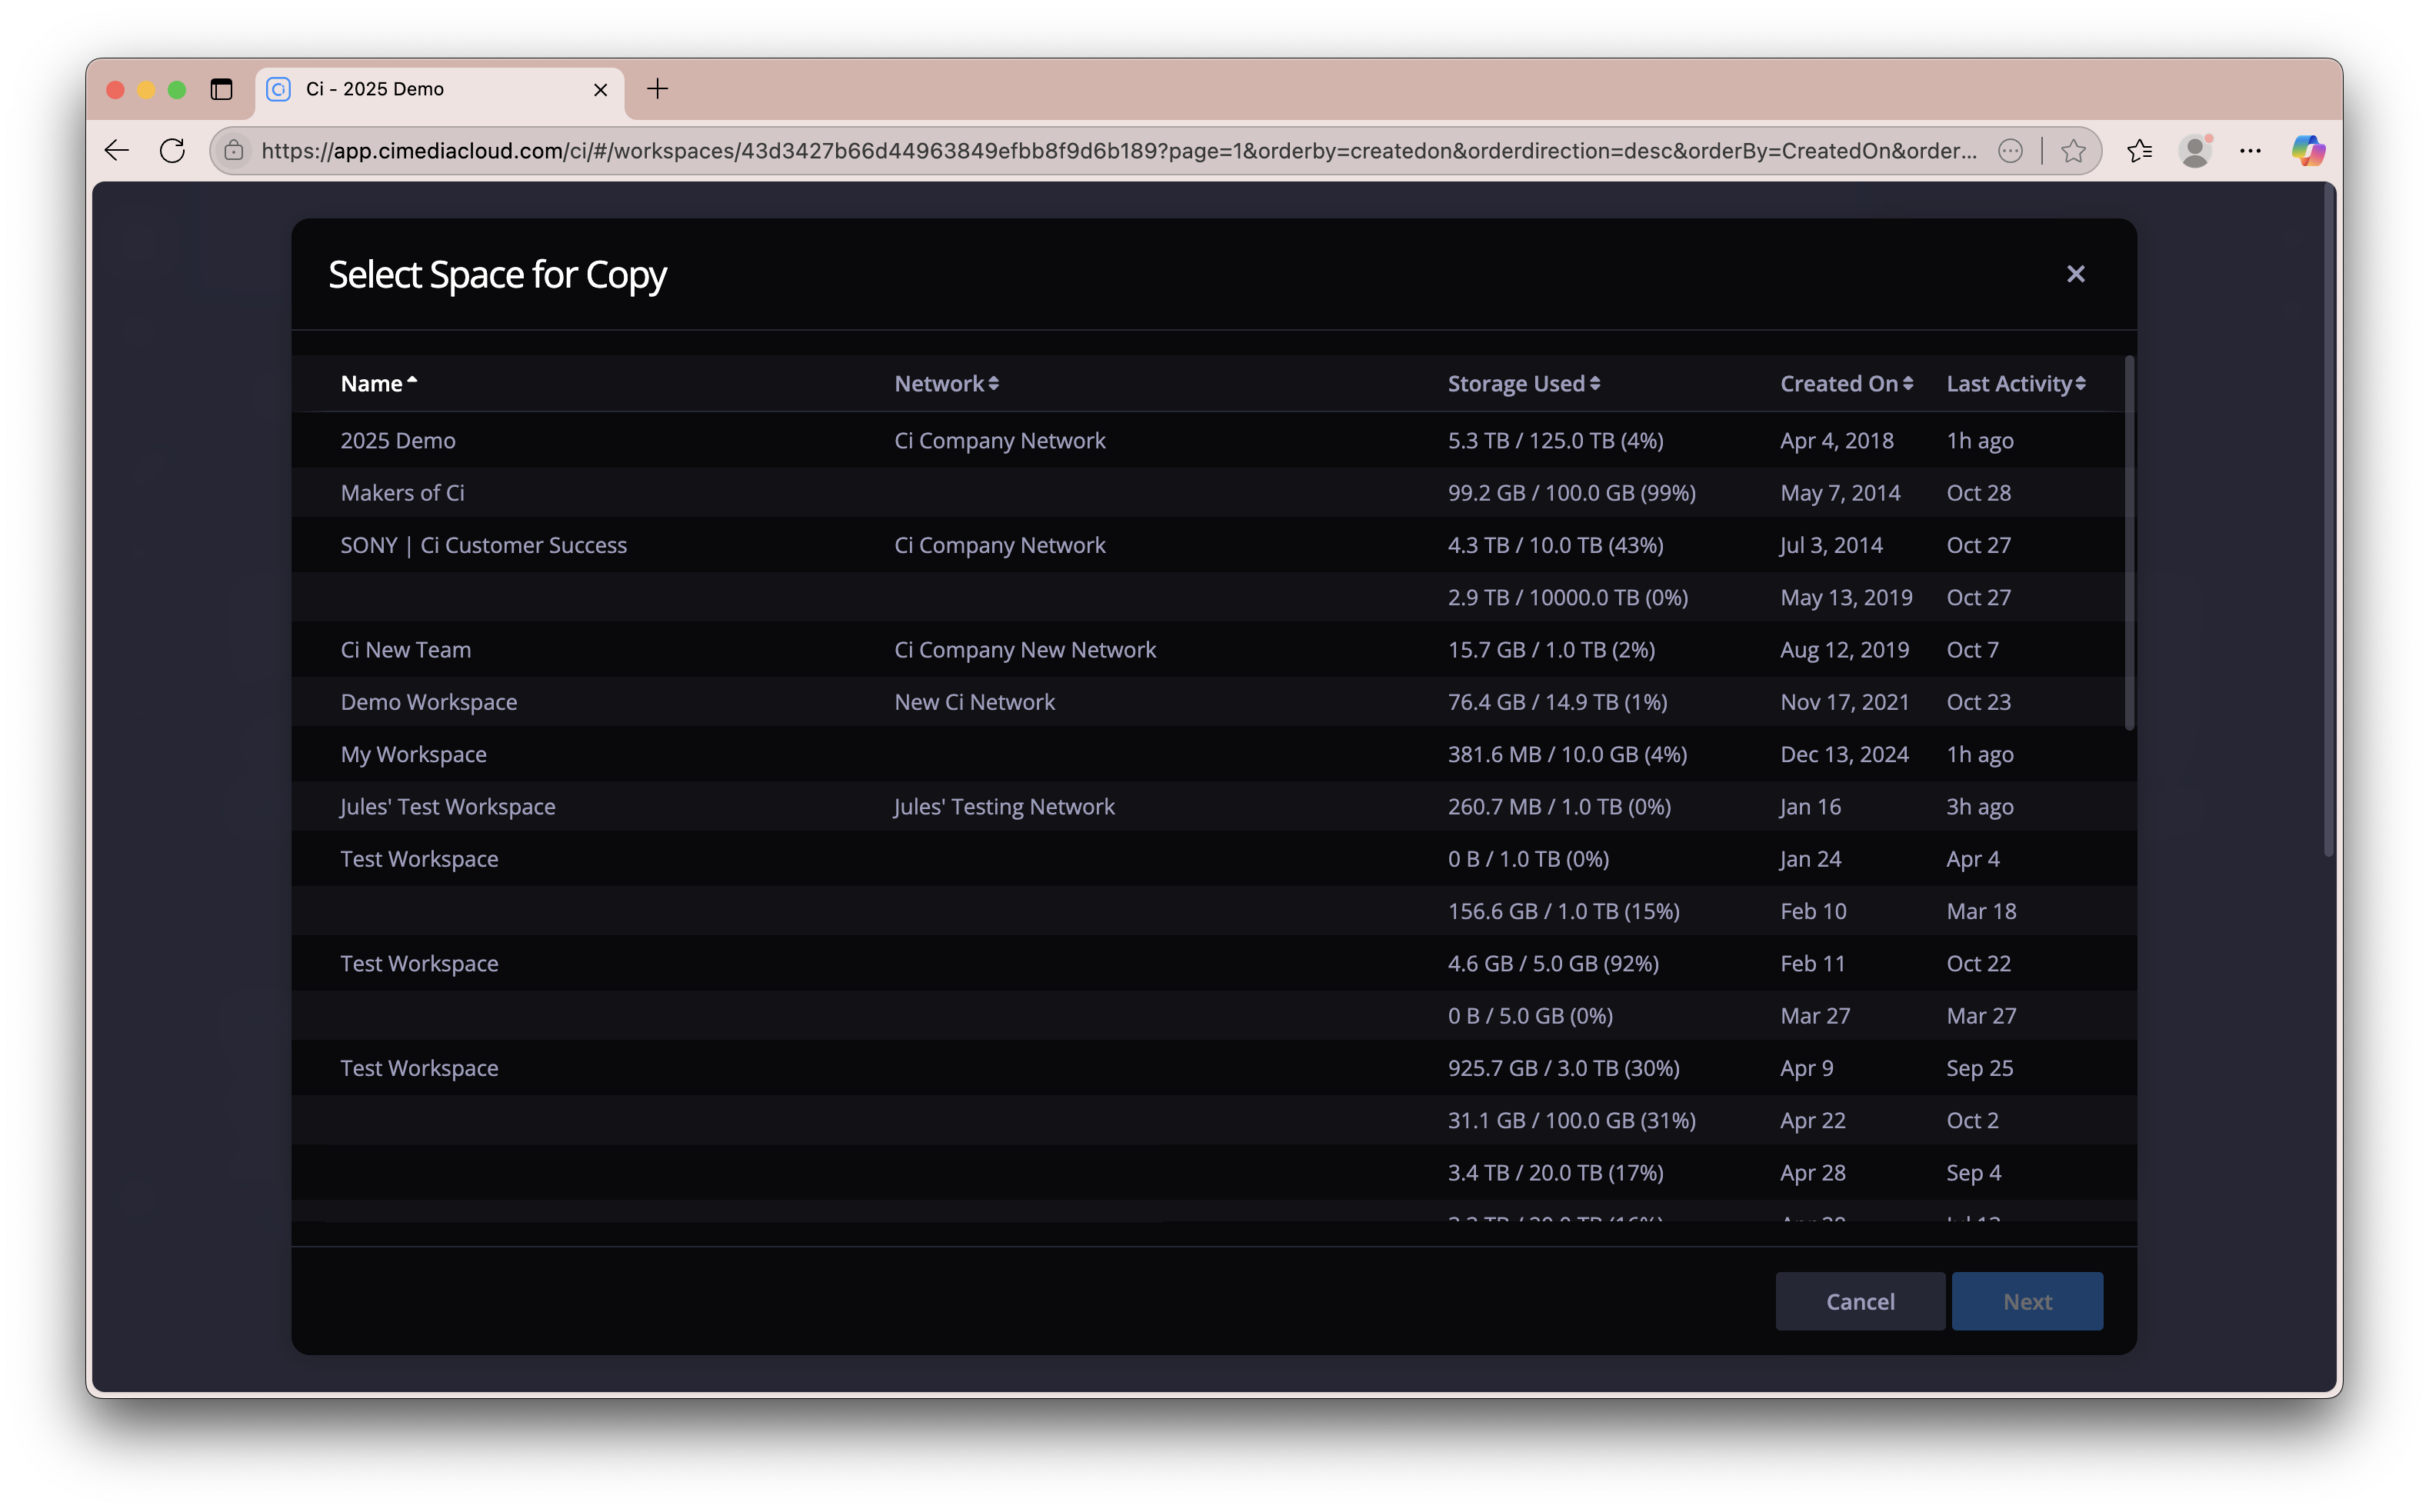Image resolution: width=2429 pixels, height=1512 pixels.
Task: Click the dialog table scrollbar
Action: (x=2129, y=543)
